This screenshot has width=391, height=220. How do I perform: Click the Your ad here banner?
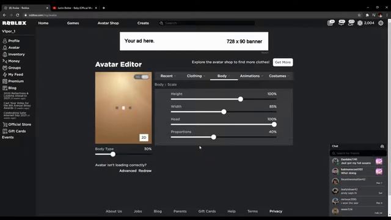[194, 41]
